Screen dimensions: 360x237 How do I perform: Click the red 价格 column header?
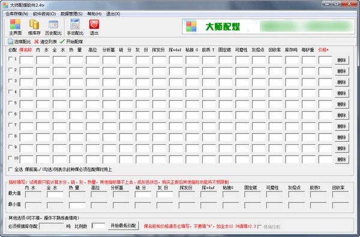coord(323,50)
